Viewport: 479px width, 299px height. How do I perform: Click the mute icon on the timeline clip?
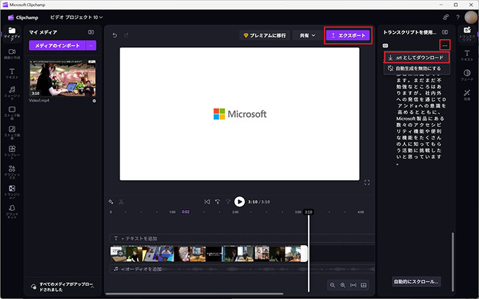pyautogui.click(x=120, y=253)
